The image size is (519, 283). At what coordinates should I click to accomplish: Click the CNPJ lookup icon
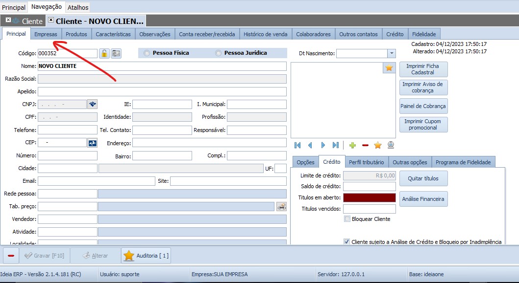93,104
